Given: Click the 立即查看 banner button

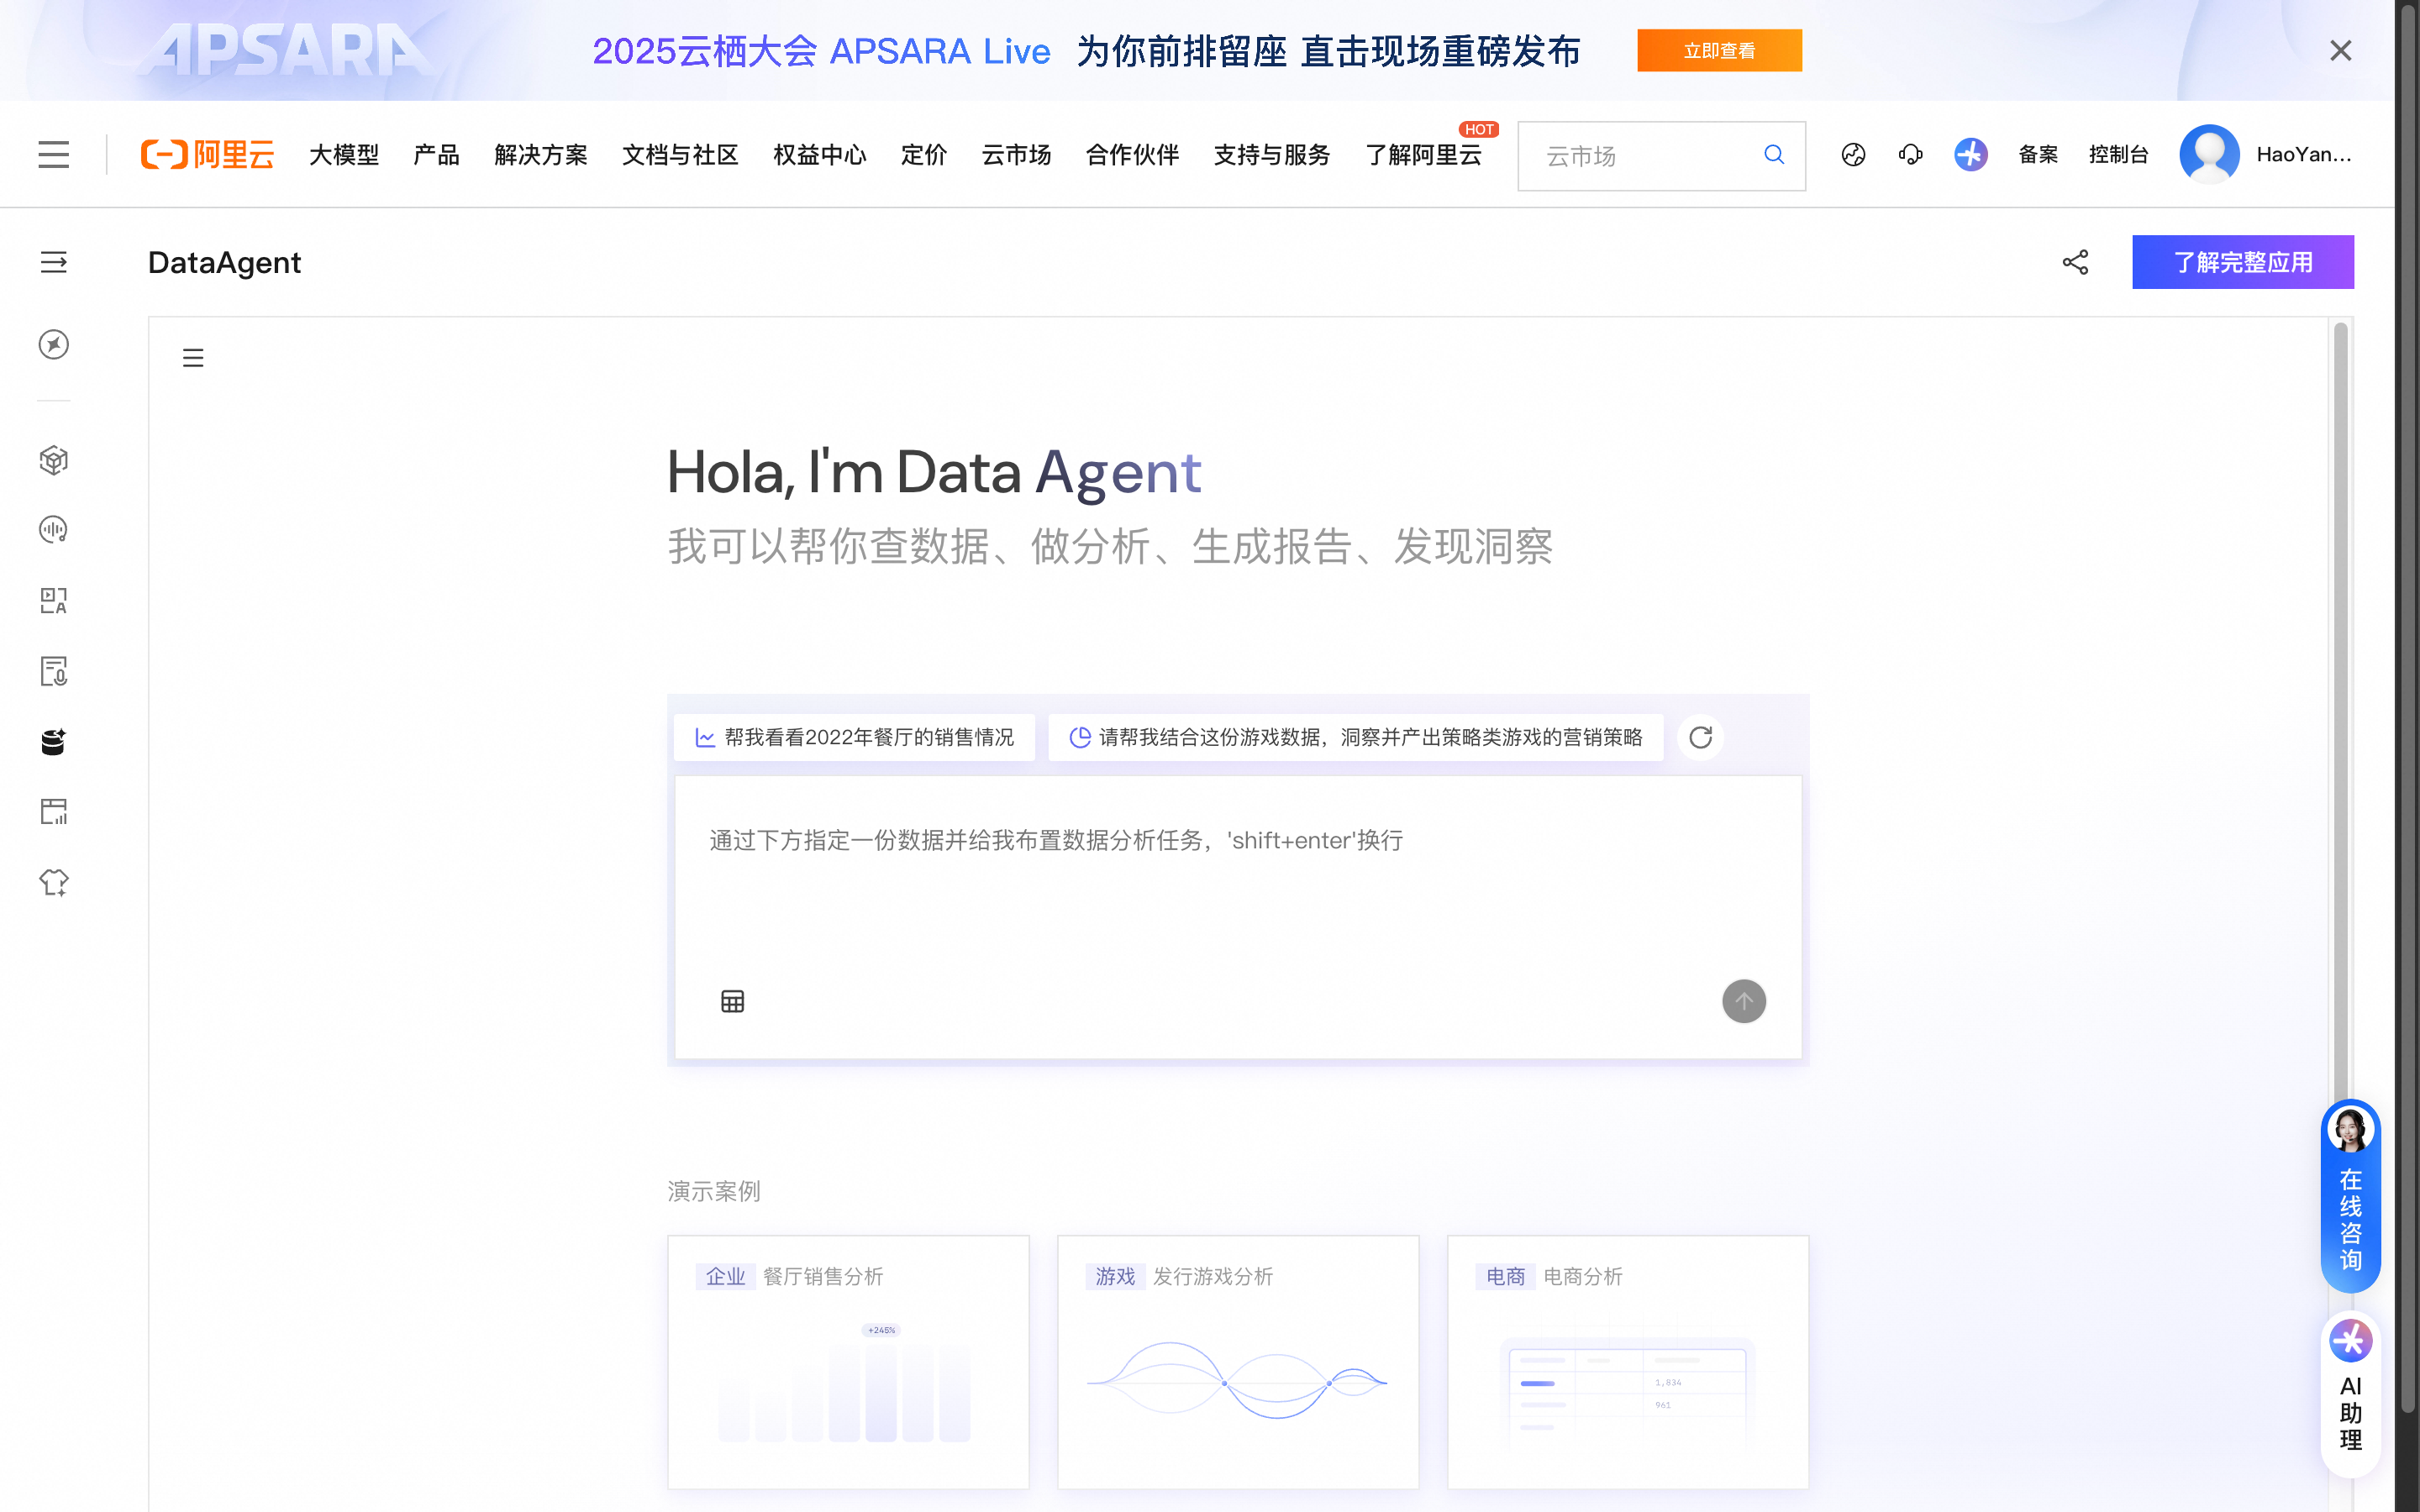Looking at the screenshot, I should (x=1718, y=51).
